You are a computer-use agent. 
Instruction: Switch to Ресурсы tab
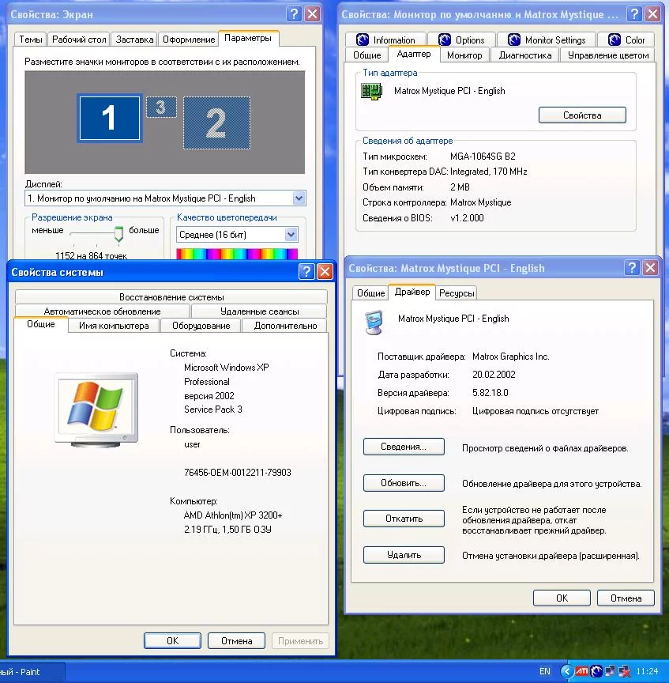[457, 293]
